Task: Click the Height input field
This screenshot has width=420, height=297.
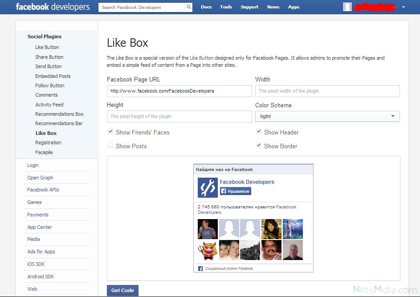Action: click(179, 117)
